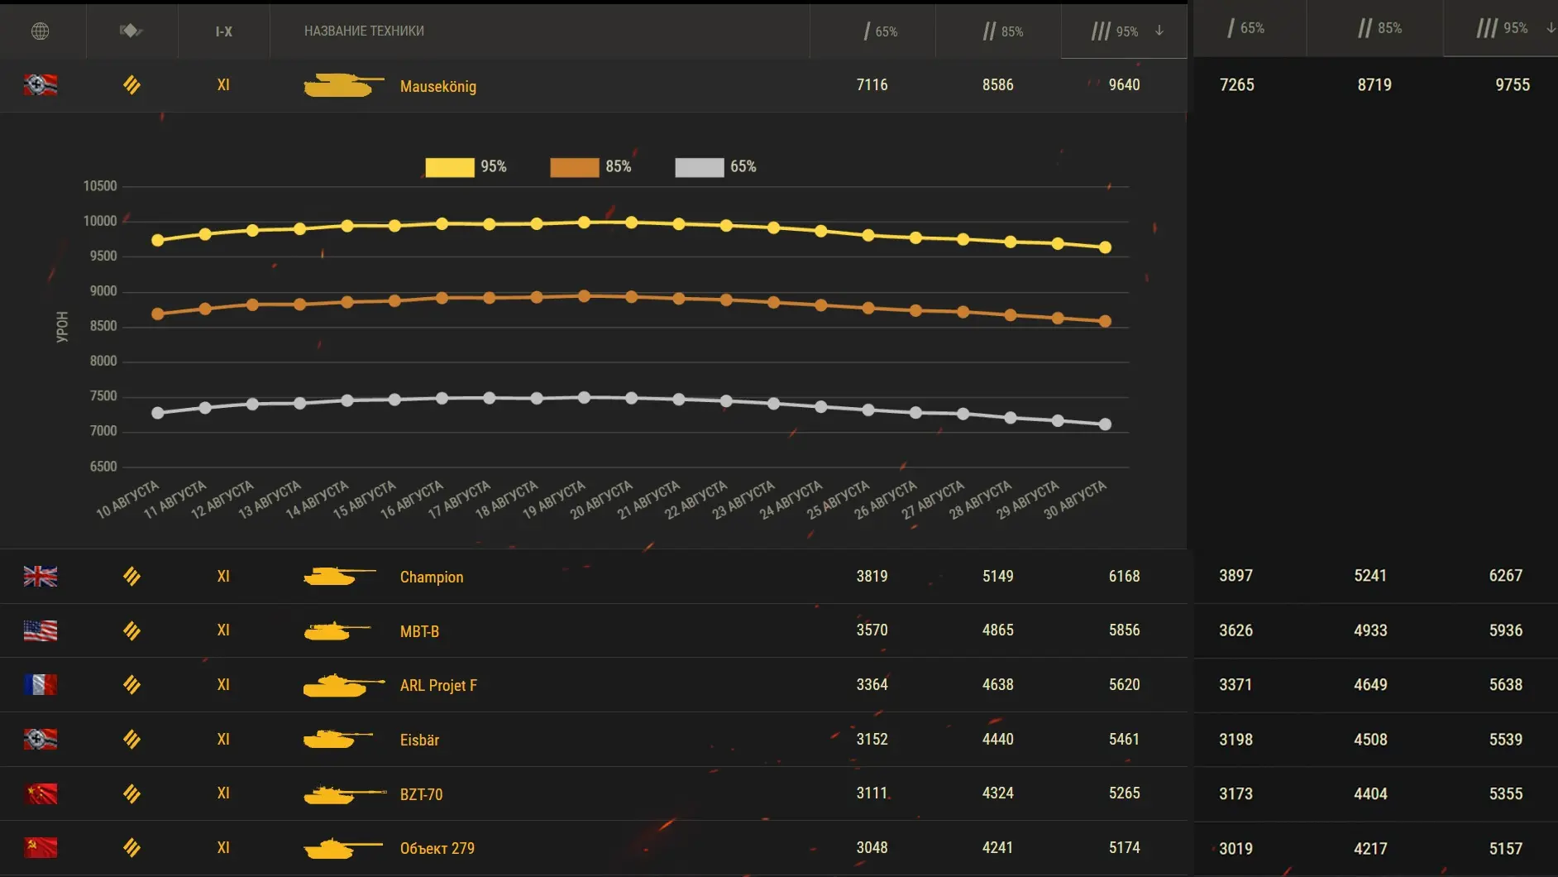This screenshot has width=1558, height=877.
Task: Click the Mausekönig tank silhouette
Action: pos(343,84)
